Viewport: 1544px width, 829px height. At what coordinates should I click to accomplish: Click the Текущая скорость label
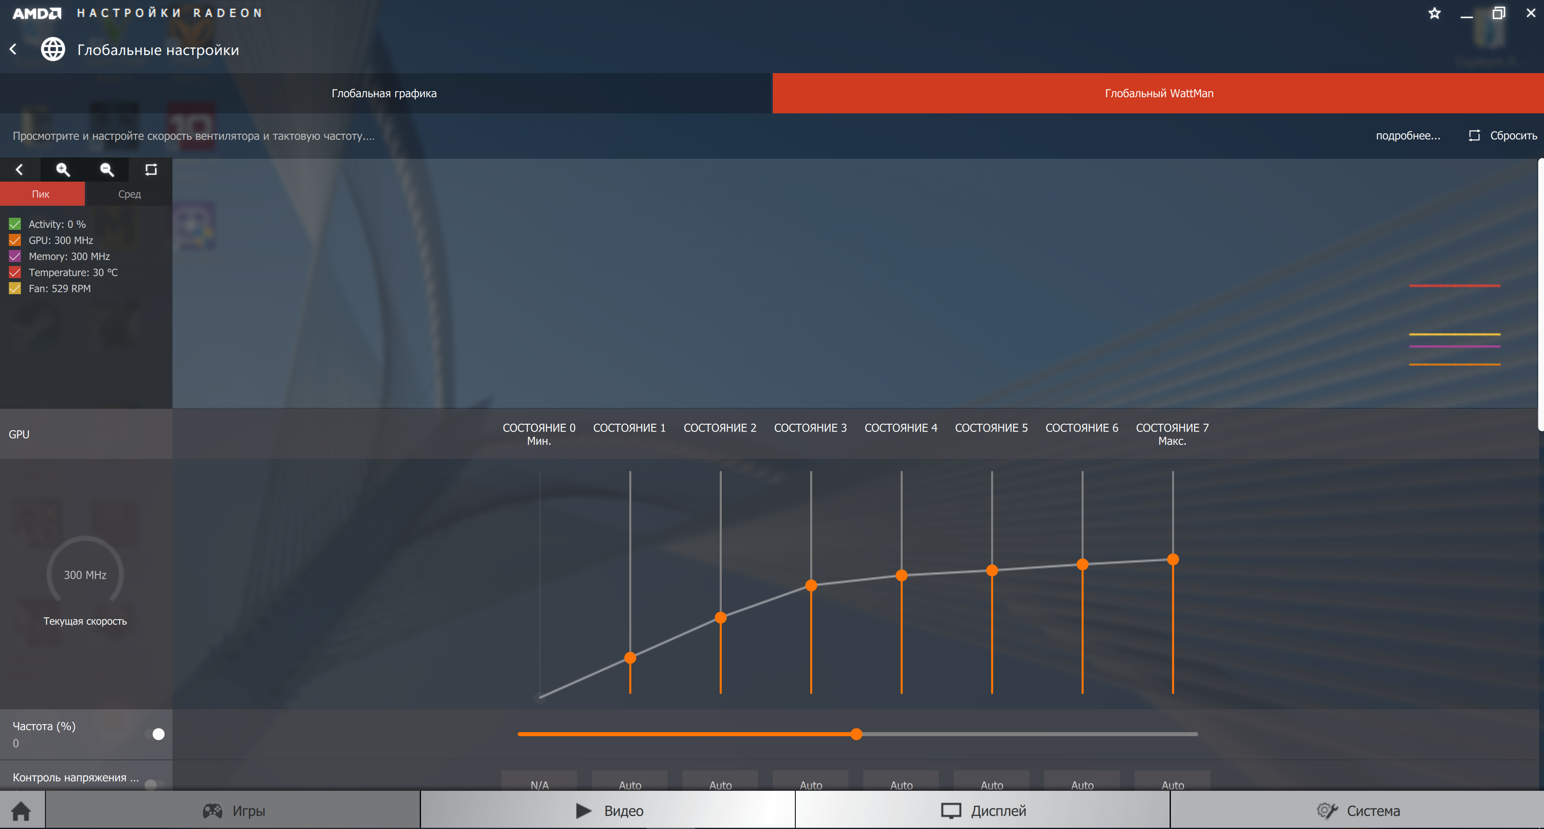(85, 621)
